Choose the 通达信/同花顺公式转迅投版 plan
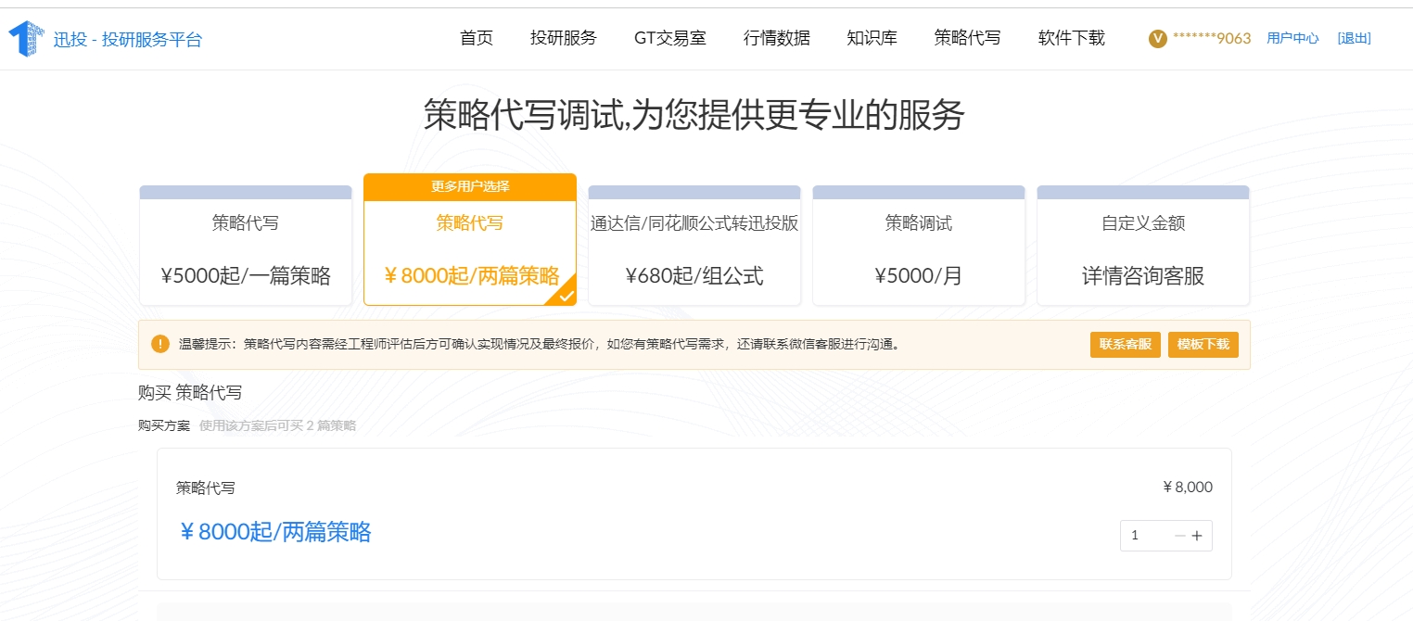This screenshot has width=1413, height=621. (694, 250)
